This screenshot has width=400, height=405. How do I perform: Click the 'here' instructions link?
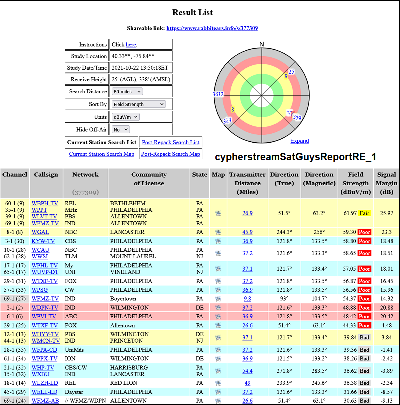(x=131, y=45)
